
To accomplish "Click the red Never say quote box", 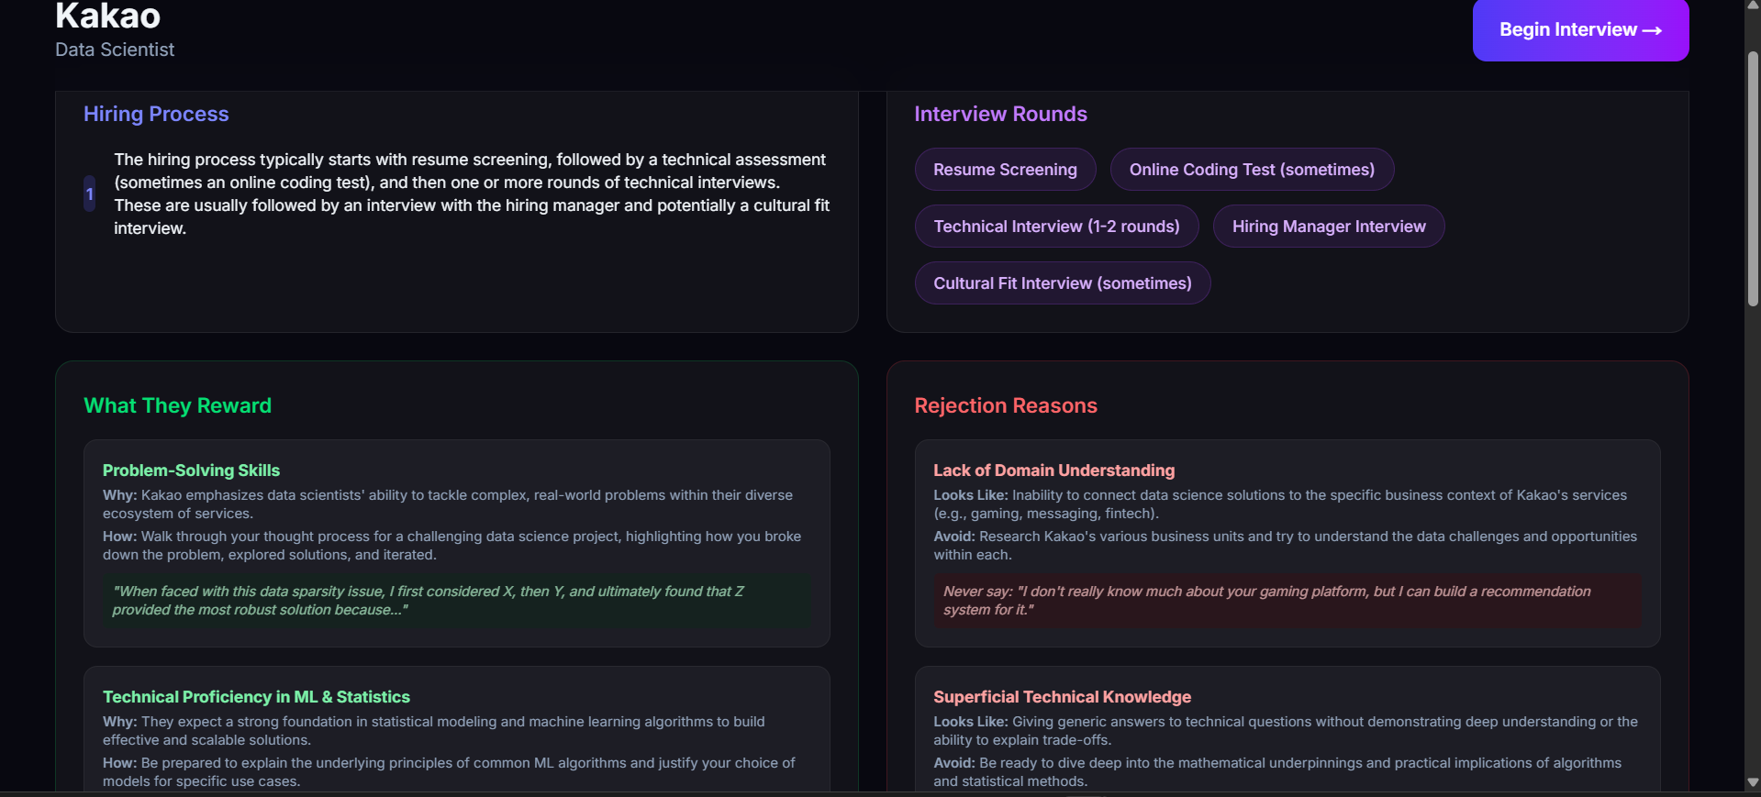I will tap(1287, 601).
